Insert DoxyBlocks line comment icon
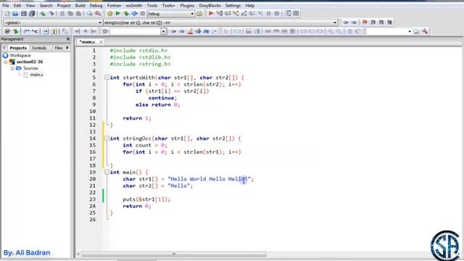 click(35, 31)
